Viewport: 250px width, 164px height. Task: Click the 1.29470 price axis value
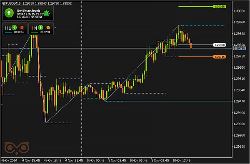point(239,101)
